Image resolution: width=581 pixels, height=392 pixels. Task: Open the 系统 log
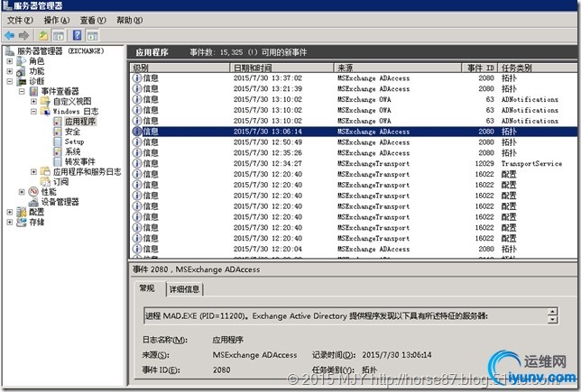click(x=72, y=151)
